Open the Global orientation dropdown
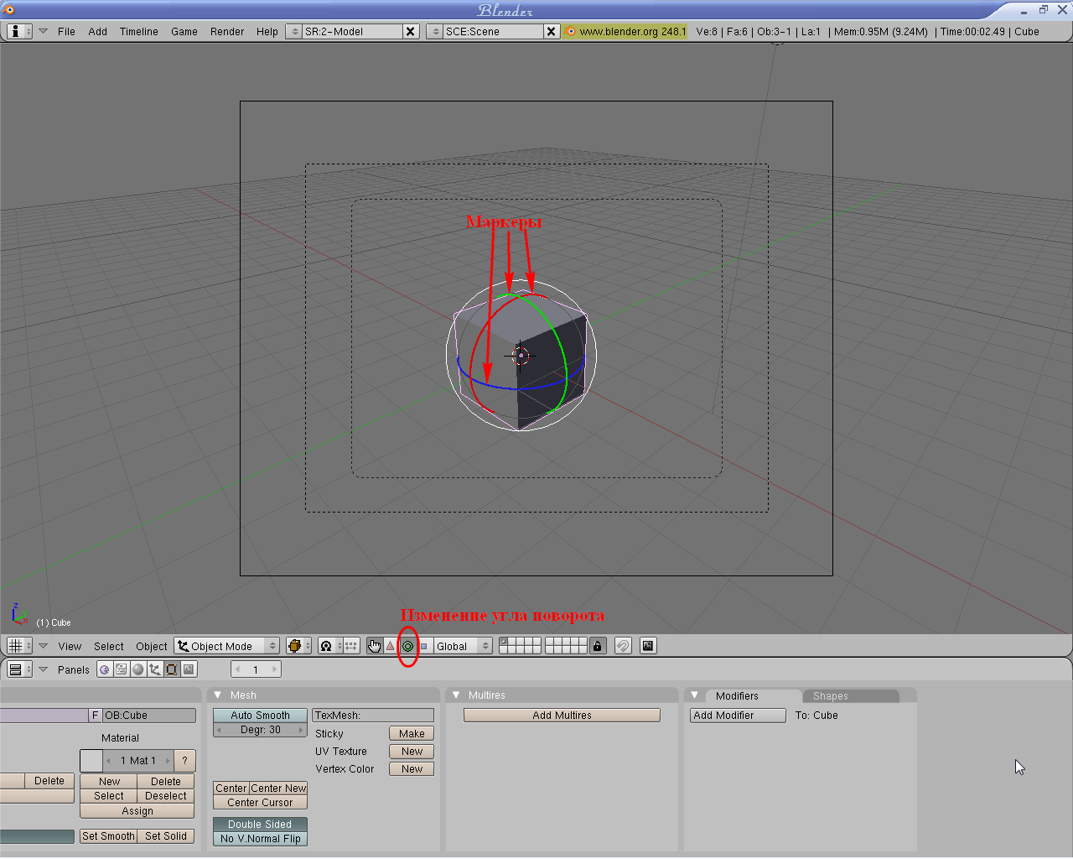This screenshot has width=1073, height=859. (462, 646)
